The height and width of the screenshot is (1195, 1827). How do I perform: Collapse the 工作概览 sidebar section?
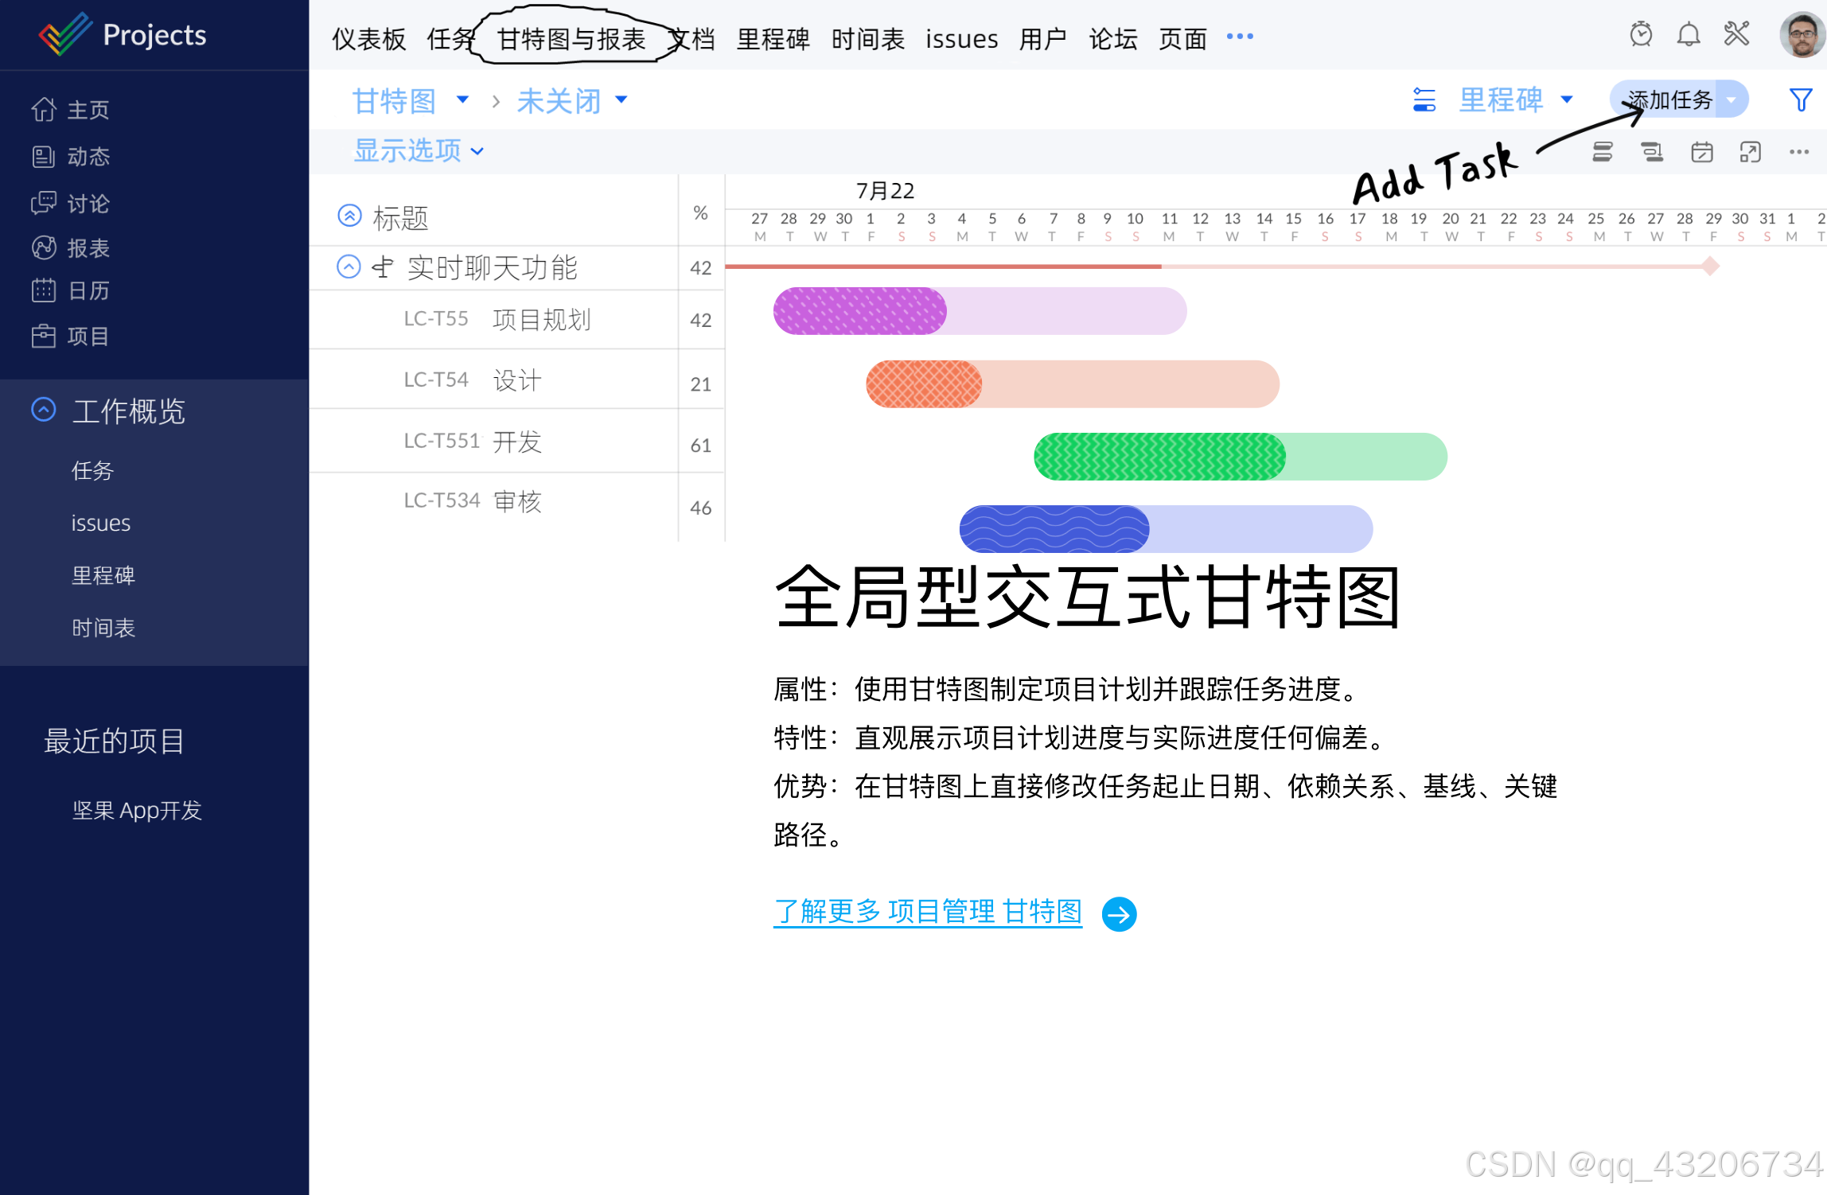point(44,410)
